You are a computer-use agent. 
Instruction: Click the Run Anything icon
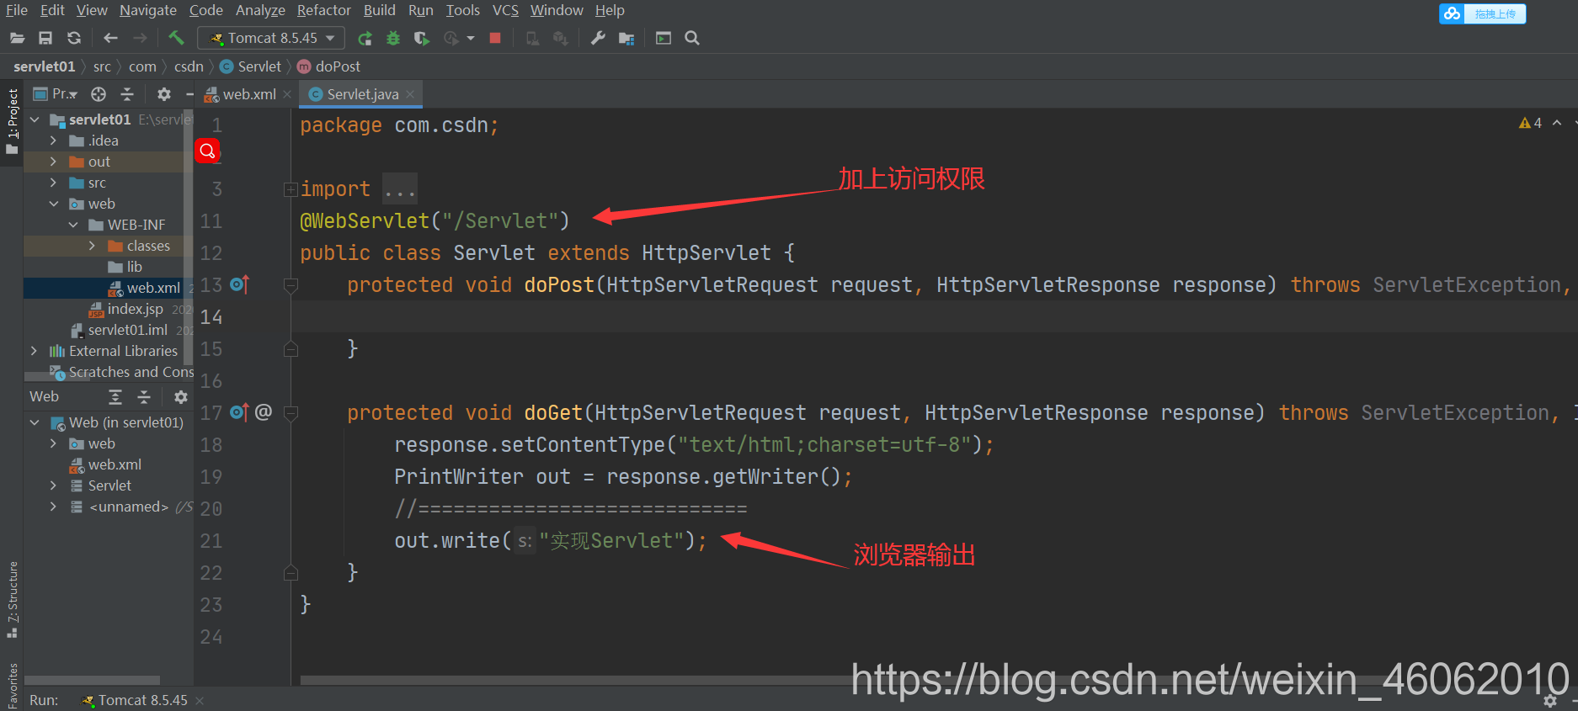click(664, 38)
